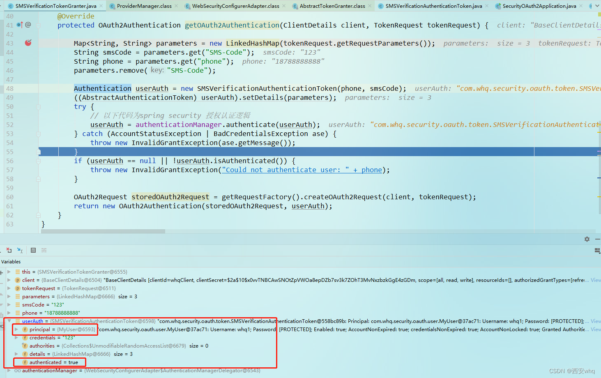
Task: Switch to SecurityOAuth2Application.java tab
Action: pyautogui.click(x=539, y=6)
